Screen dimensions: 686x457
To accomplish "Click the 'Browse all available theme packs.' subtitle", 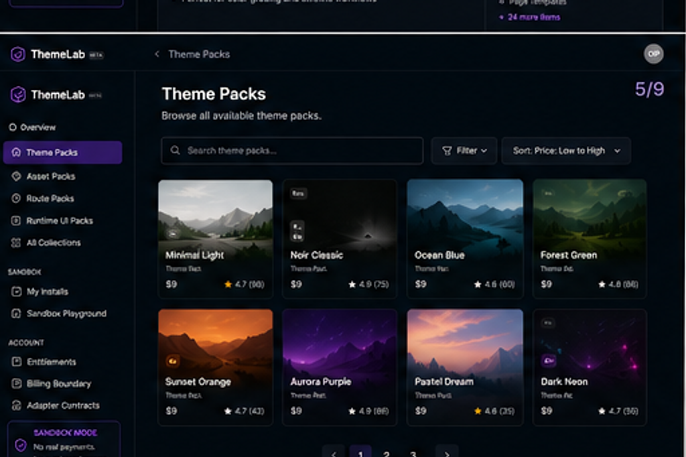I will (241, 115).
